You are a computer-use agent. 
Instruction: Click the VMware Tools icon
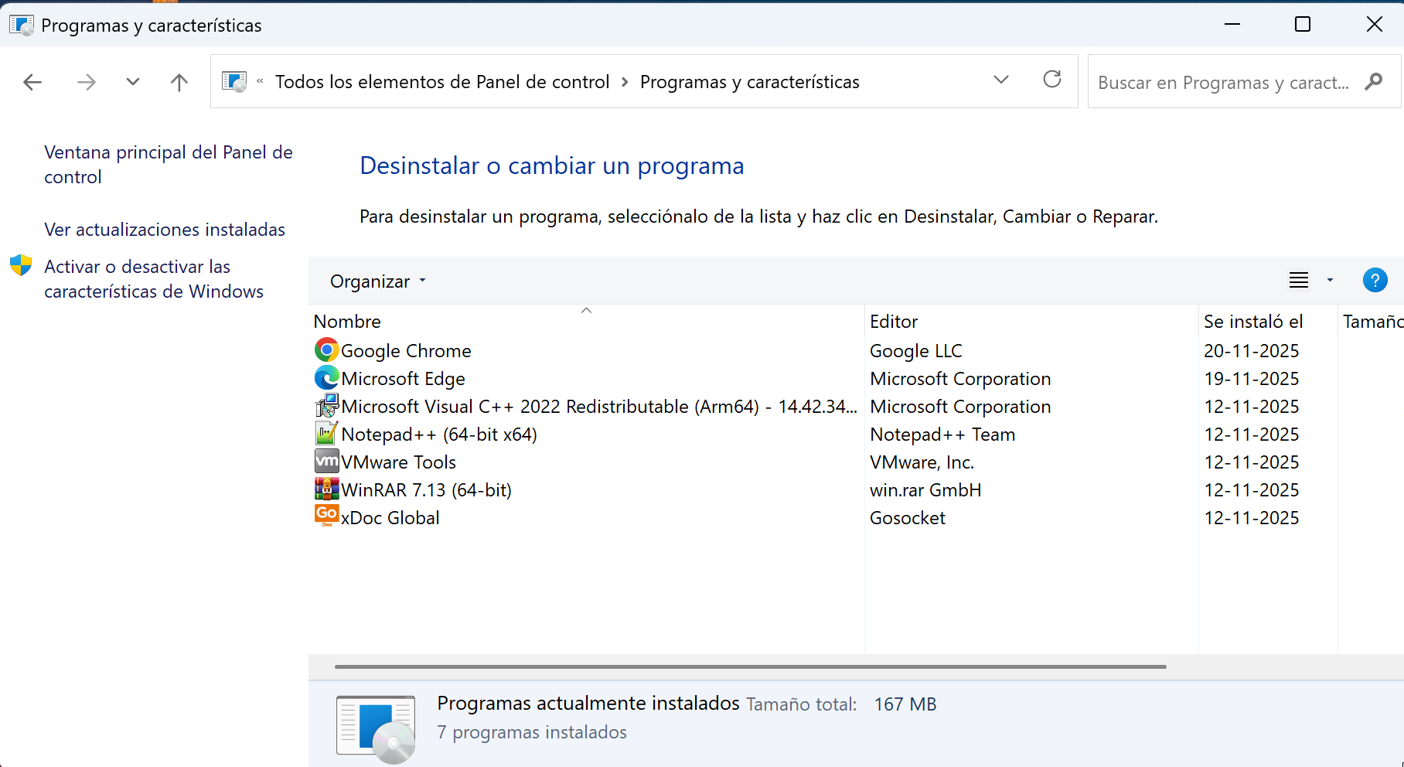(x=327, y=462)
